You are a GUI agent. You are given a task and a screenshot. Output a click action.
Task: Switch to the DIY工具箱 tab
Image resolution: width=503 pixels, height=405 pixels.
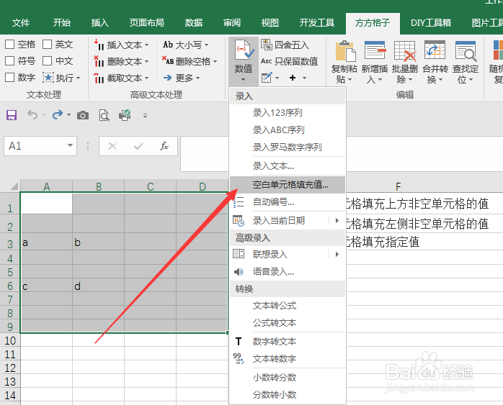pyautogui.click(x=431, y=23)
